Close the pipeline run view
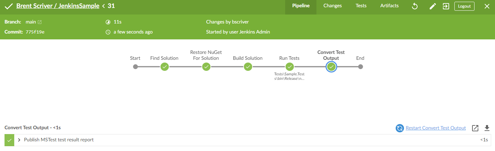 coord(487,6)
